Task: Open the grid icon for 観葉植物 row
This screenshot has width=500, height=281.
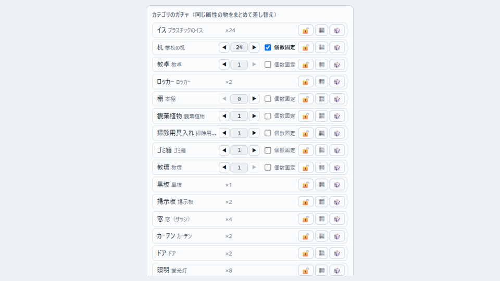Action: pos(321,116)
